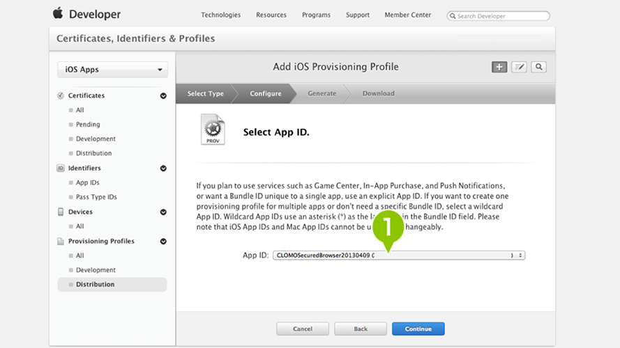Select Pass Type IDs

[x=96, y=197]
